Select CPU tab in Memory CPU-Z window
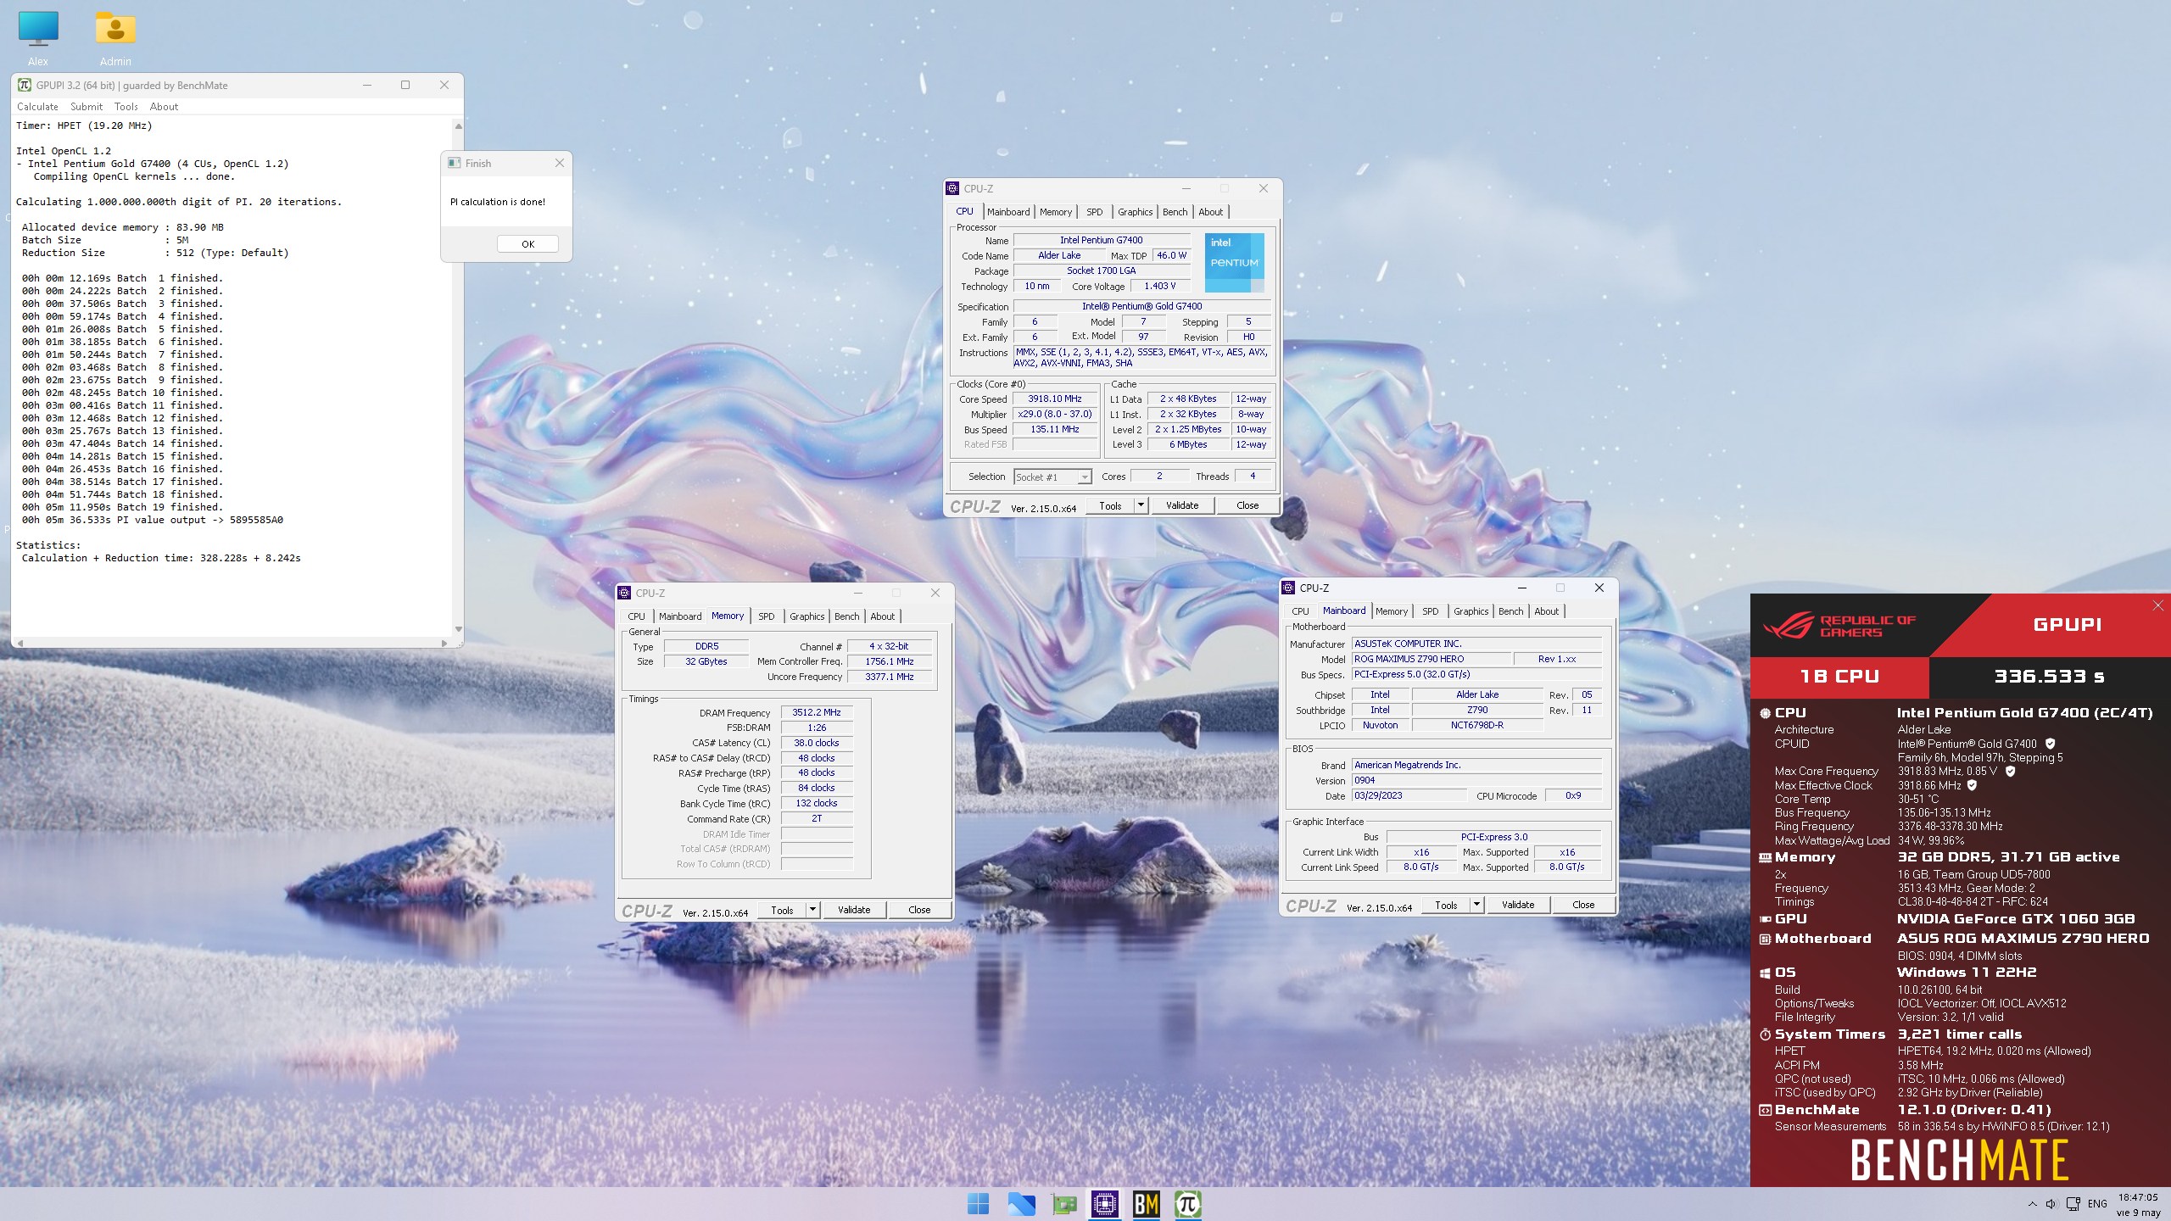Image resolution: width=2171 pixels, height=1221 pixels. point(637,616)
